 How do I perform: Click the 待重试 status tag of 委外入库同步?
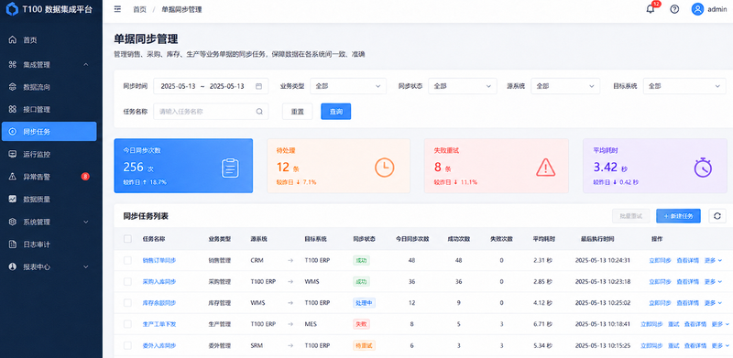tap(364, 345)
